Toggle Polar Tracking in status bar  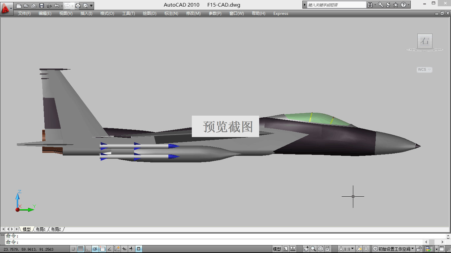tap(95, 249)
